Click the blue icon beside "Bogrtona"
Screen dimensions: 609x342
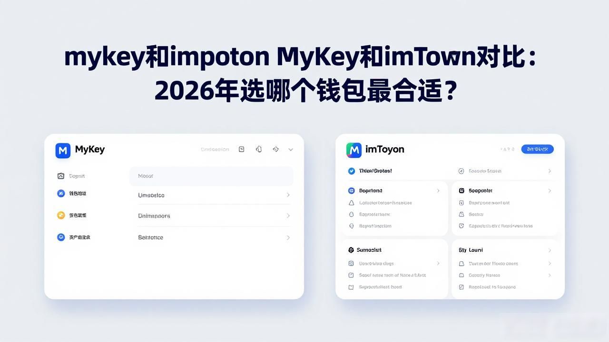point(352,190)
